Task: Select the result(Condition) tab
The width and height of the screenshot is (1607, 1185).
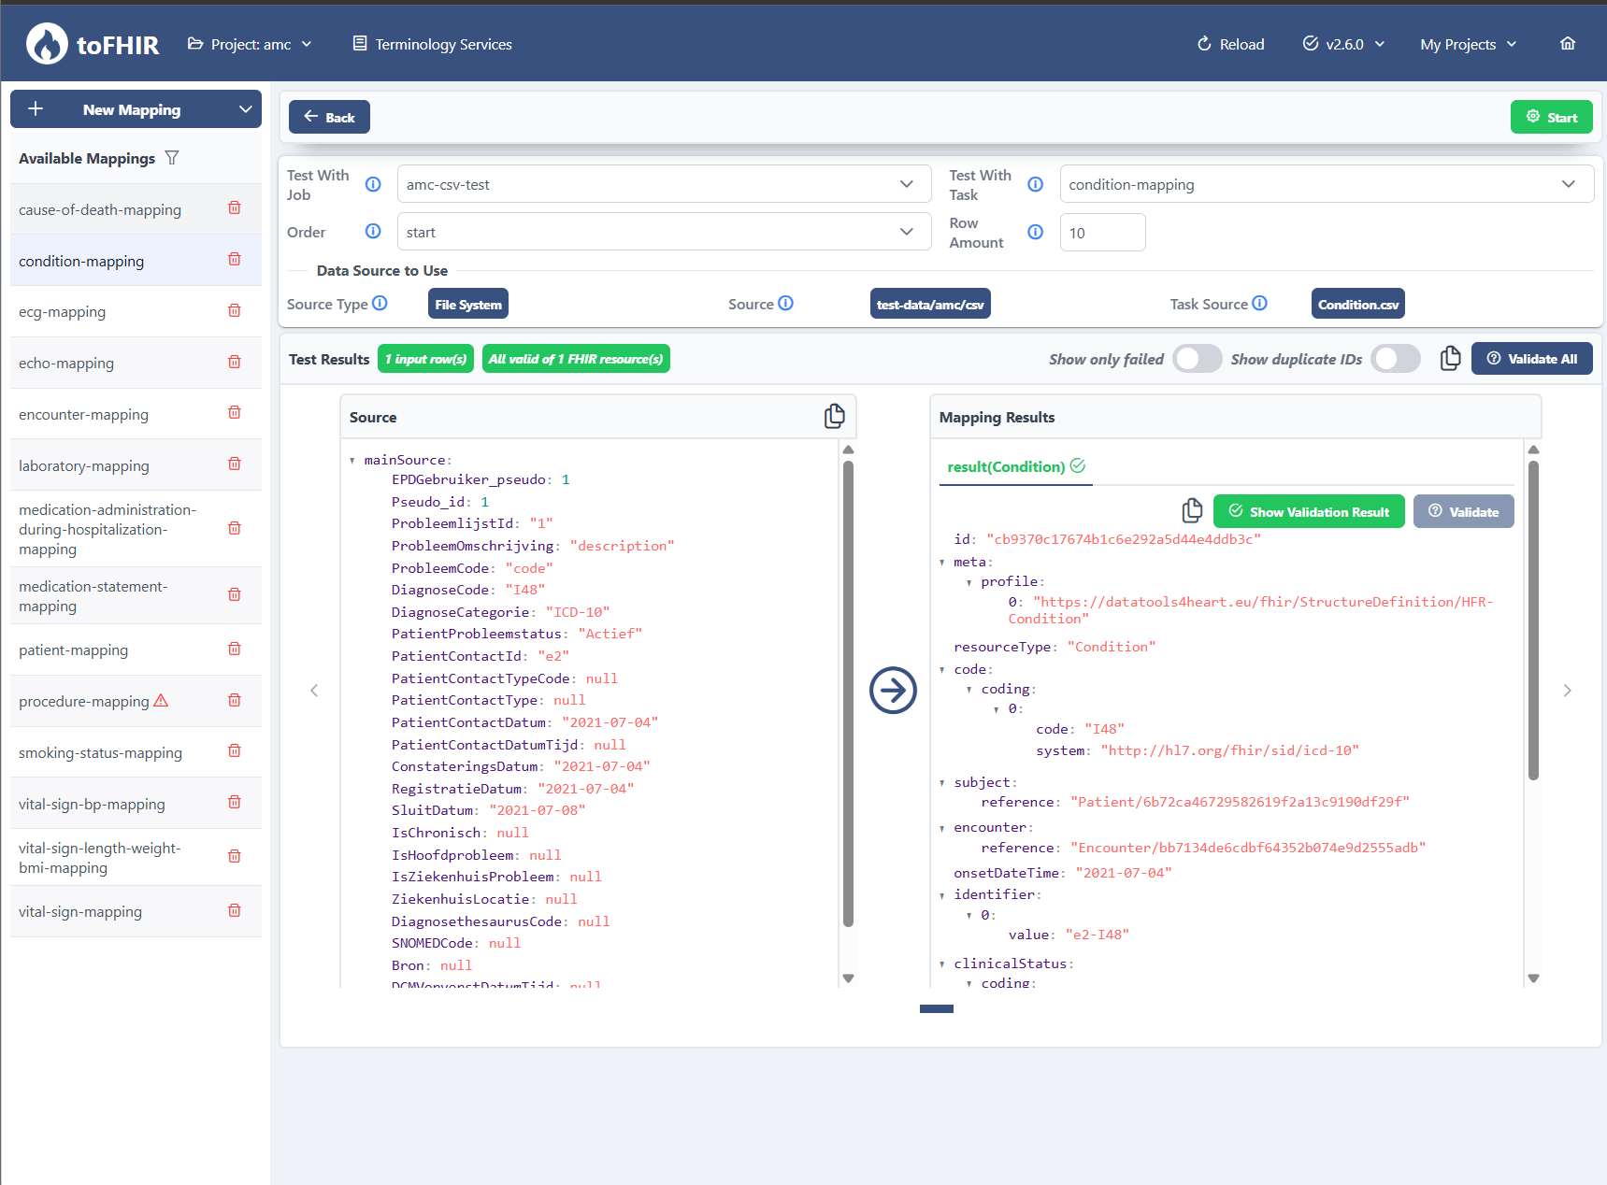Action: click(1014, 466)
